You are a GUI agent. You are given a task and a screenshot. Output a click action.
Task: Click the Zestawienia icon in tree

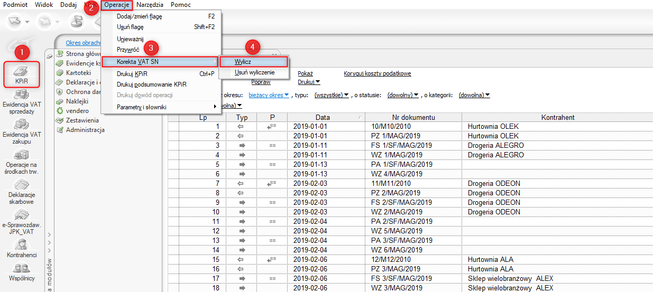(x=60, y=120)
